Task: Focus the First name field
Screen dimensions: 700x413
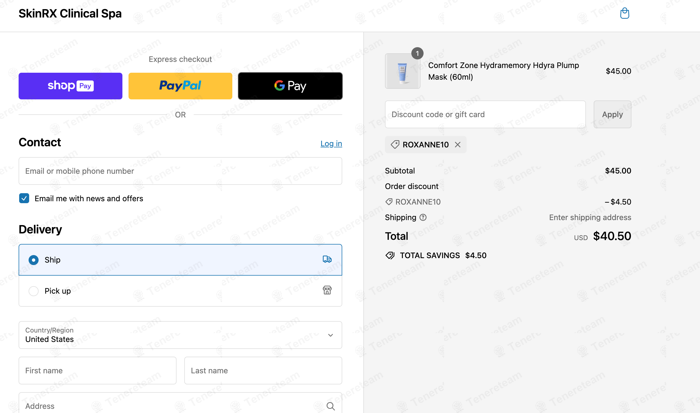Action: (97, 371)
